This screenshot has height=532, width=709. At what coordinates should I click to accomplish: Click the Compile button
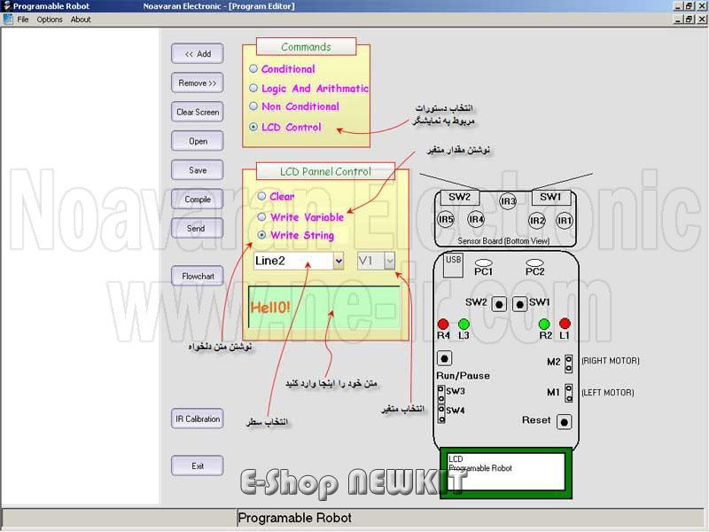pyautogui.click(x=198, y=199)
